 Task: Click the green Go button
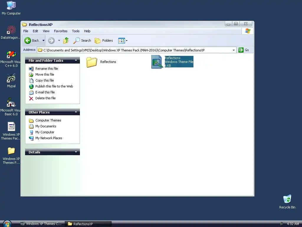click(244, 50)
